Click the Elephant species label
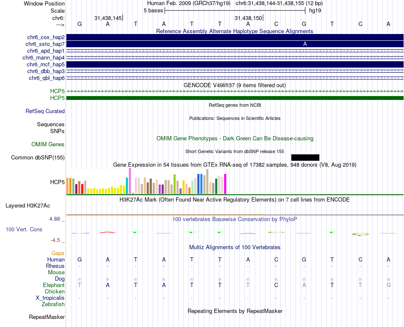Screen dimensions: 404x327 pos(54,285)
